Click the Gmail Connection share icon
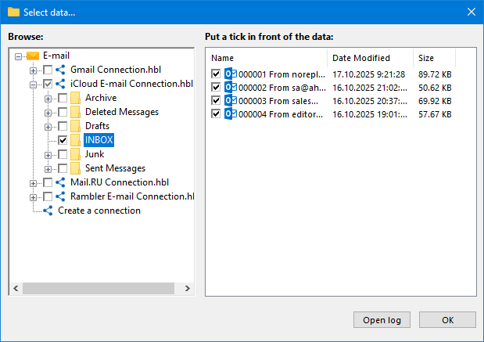The height and width of the screenshot is (342, 484). tap(60, 70)
